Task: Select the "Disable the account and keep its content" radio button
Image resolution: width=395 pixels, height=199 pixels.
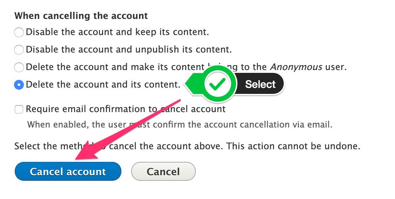Action: point(19,33)
